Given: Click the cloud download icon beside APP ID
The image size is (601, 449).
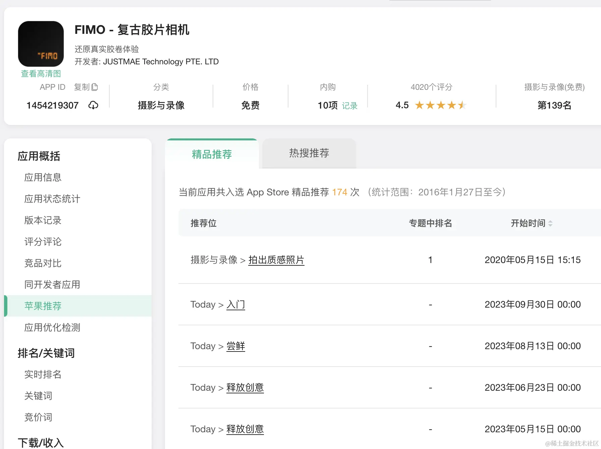Looking at the screenshot, I should 93,105.
